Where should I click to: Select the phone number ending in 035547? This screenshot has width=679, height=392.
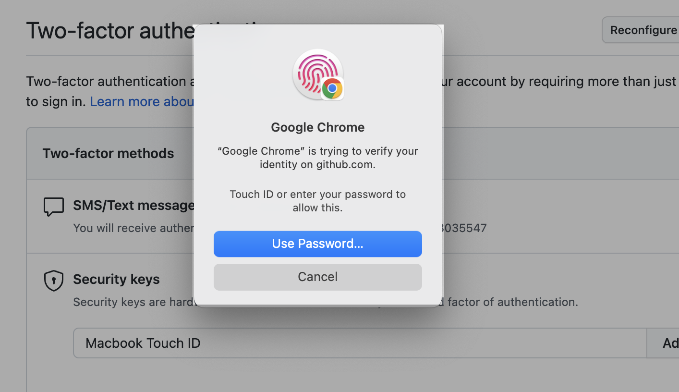click(464, 228)
